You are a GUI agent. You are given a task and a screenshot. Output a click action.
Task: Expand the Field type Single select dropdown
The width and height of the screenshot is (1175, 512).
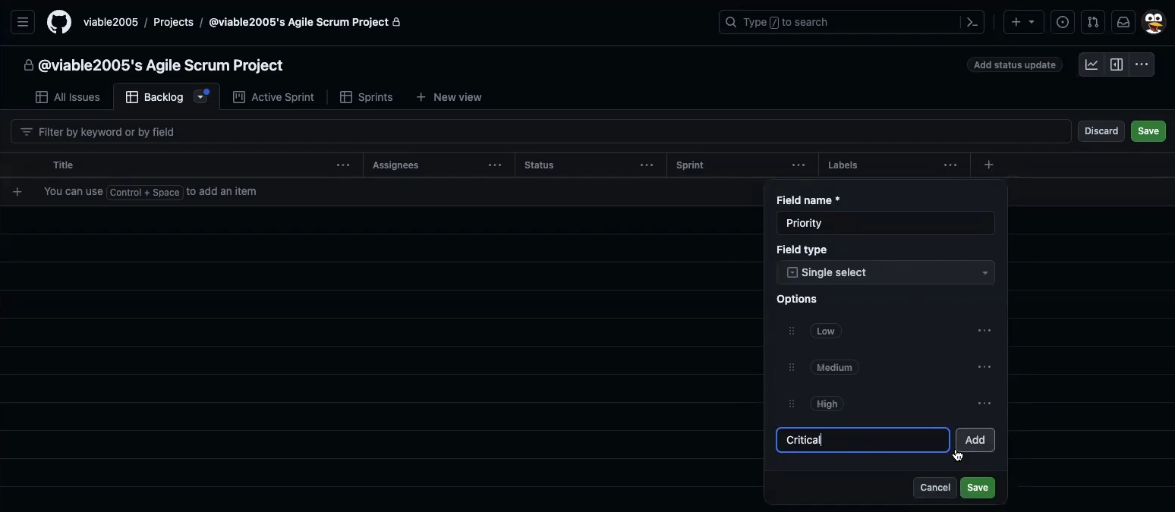tap(885, 272)
